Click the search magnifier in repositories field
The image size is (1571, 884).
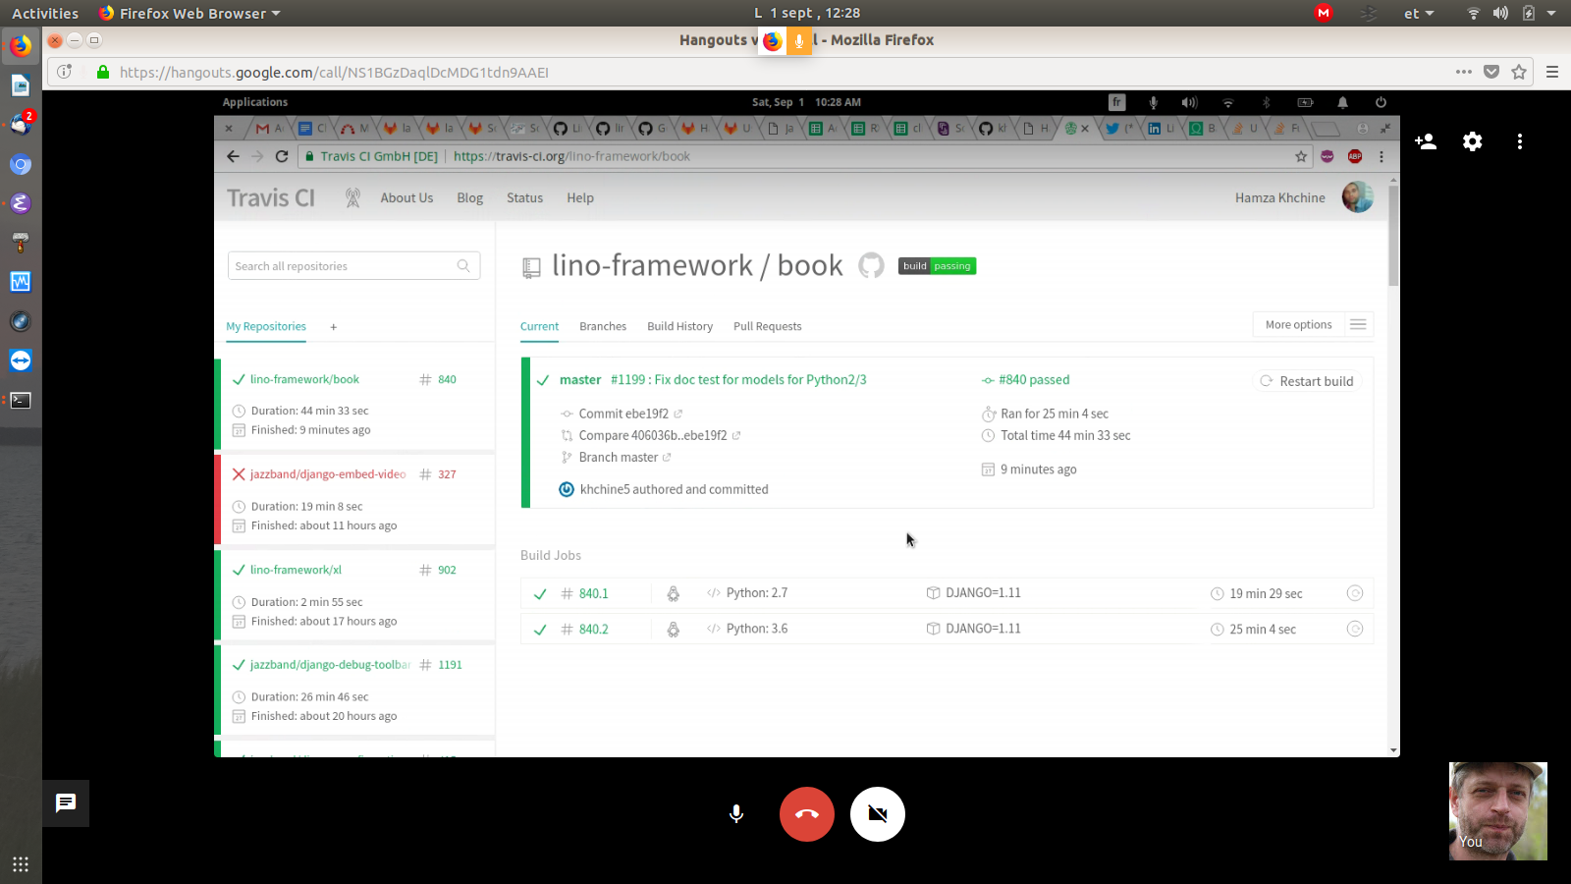(463, 266)
